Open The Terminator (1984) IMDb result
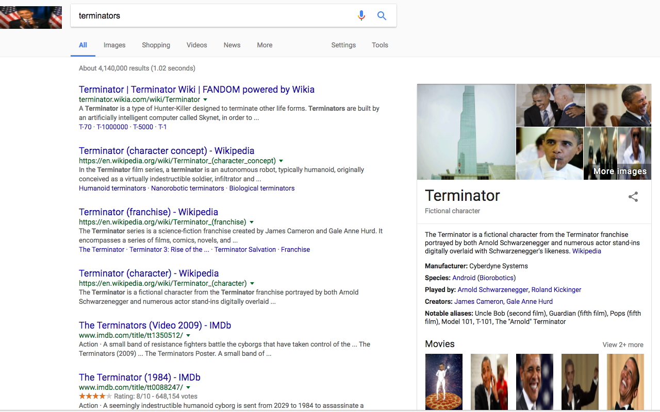This screenshot has width=660, height=412. click(x=140, y=377)
